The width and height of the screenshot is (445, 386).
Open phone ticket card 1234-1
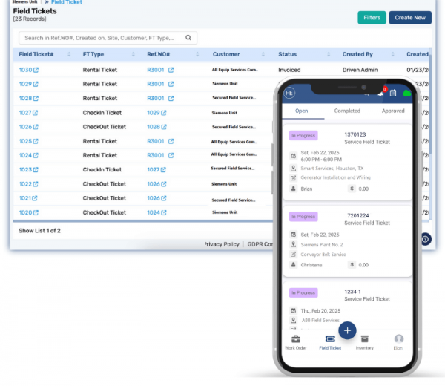347,305
